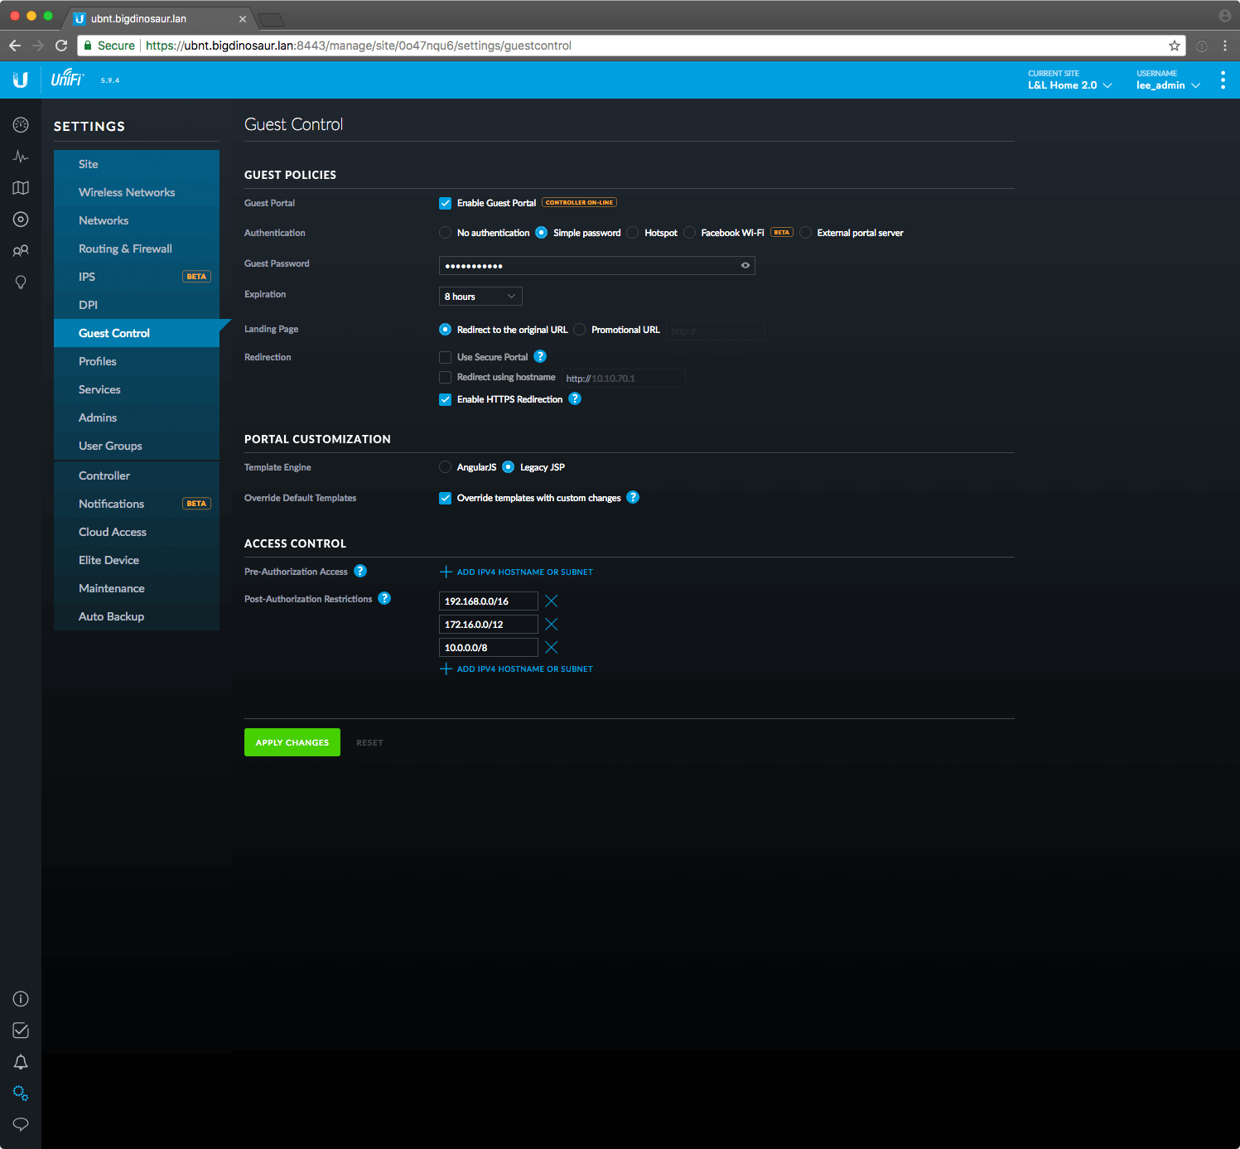Open Routing & Firewall settings section
This screenshot has width=1240, height=1149.
click(125, 249)
